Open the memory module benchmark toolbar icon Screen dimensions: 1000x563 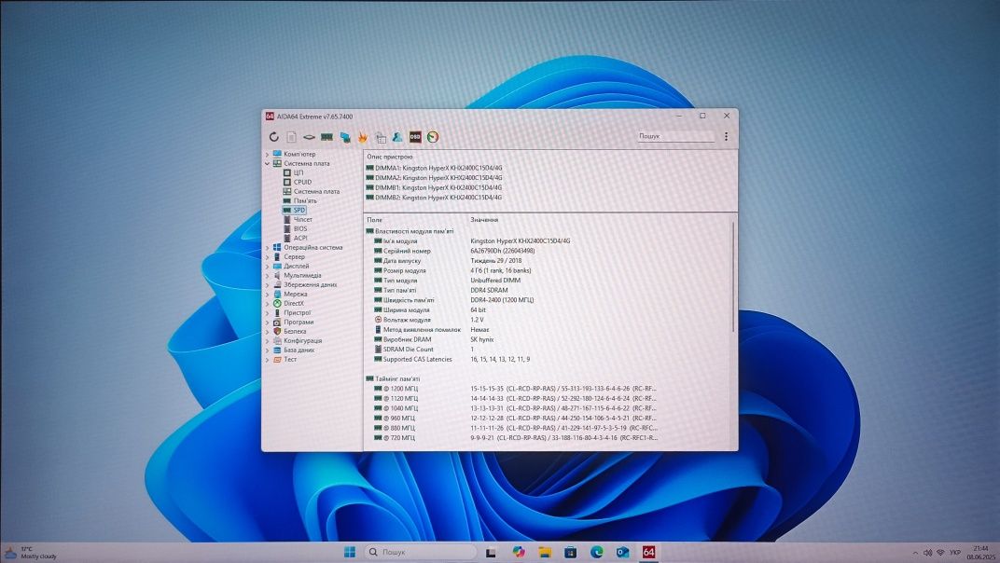click(x=326, y=137)
